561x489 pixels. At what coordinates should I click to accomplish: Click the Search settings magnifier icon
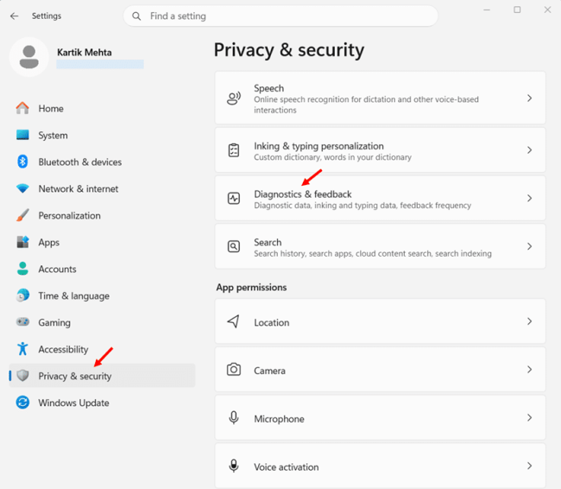click(234, 246)
